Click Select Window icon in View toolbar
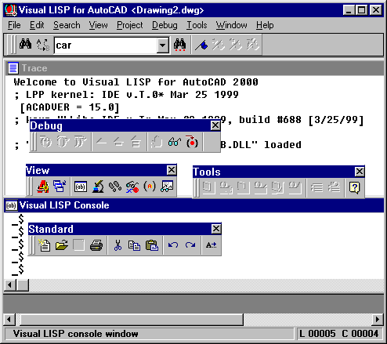The height and width of the screenshot is (344, 387). tap(60, 186)
